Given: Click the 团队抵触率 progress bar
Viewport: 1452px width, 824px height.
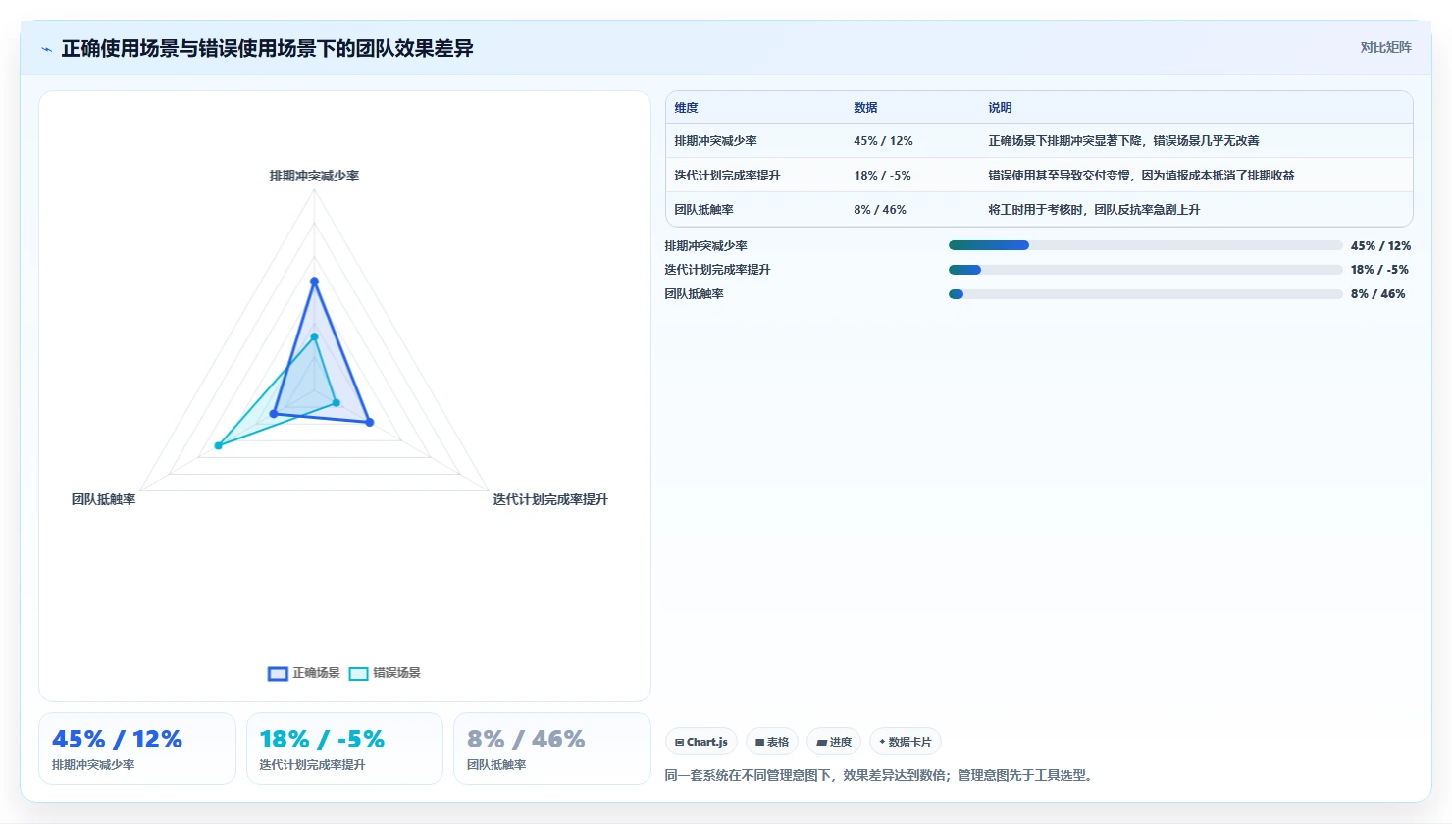Looking at the screenshot, I should point(1145,294).
